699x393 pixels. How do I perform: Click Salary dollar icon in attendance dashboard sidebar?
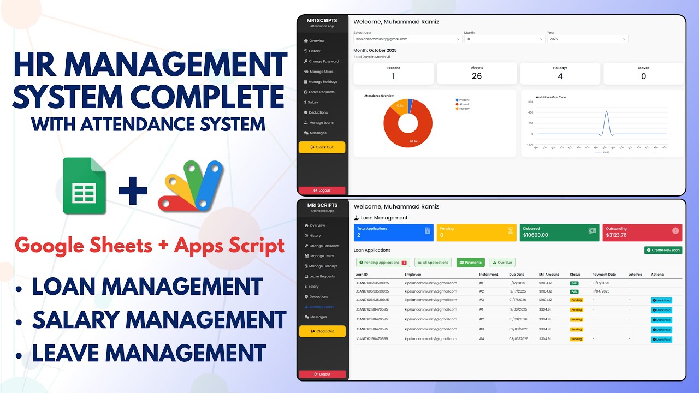point(306,102)
